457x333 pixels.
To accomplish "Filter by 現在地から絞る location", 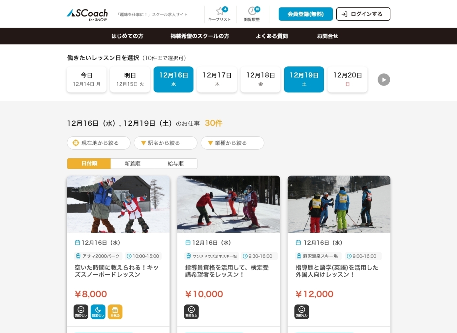I will [x=98, y=143].
